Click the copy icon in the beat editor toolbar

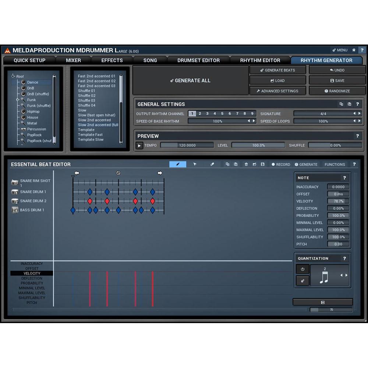[x=227, y=164]
